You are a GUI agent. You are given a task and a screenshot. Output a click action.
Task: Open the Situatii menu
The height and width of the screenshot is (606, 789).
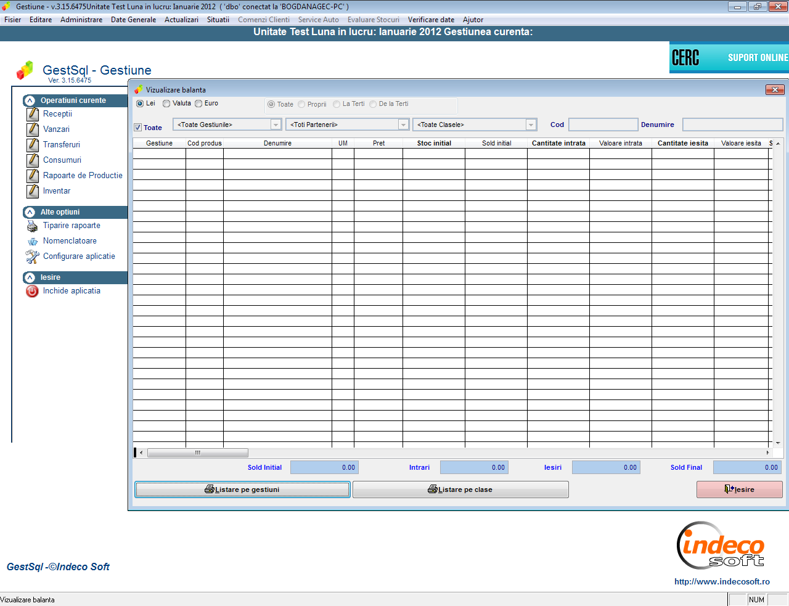(218, 20)
